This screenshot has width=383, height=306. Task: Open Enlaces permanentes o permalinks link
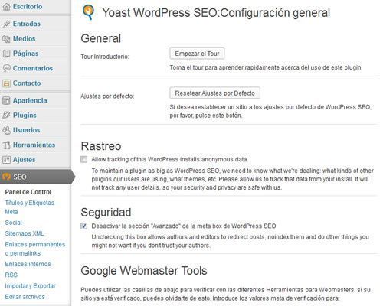(35, 249)
